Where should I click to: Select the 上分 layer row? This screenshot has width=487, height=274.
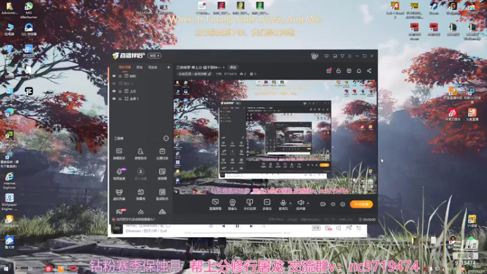tap(141, 91)
